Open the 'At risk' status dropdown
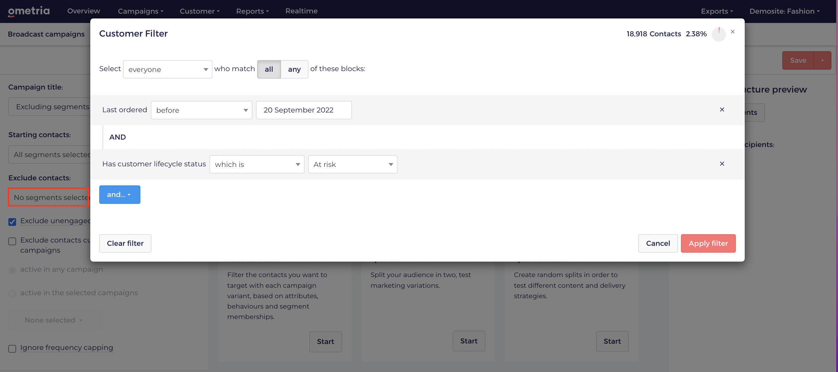The width and height of the screenshot is (838, 372). click(353, 164)
